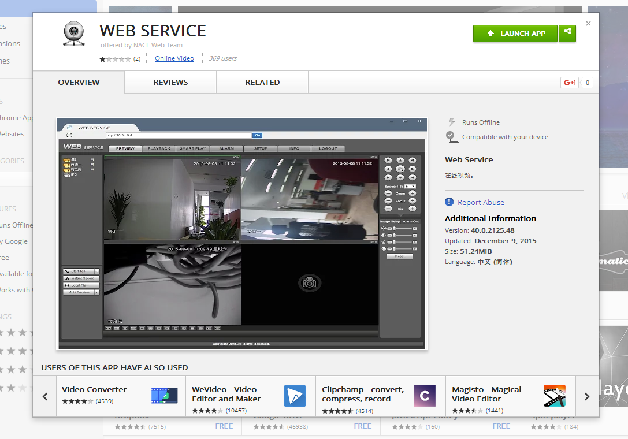Click the webcam app icon
The width and height of the screenshot is (628, 439).
(73, 34)
